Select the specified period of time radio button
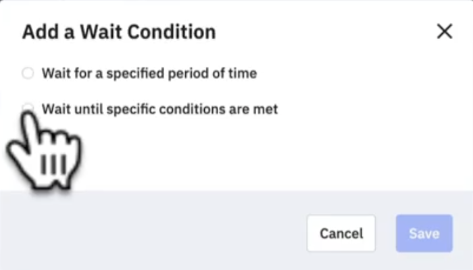Viewport: 473px width, 270px height. [28, 73]
